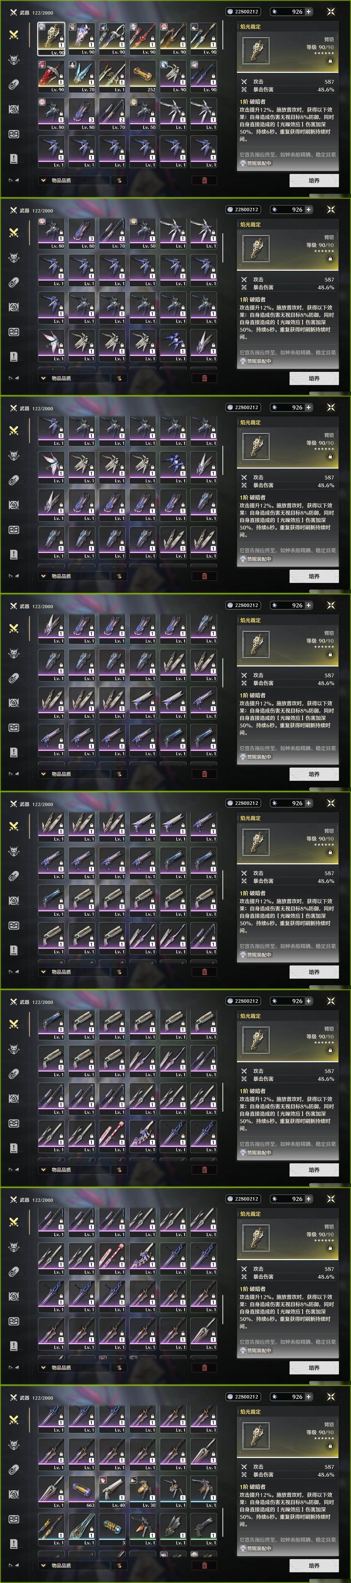Viewport: 351px width, 1583px height.
Task: Open the pill-shaped supplies tab in topmost panel
Action: [13, 84]
